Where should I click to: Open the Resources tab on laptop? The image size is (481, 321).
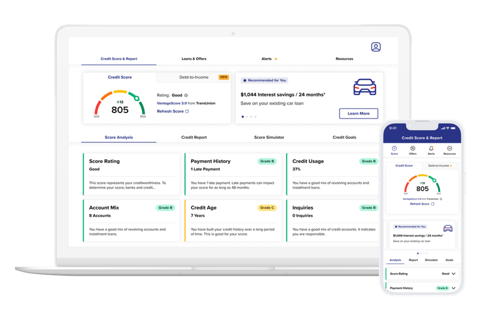pyautogui.click(x=344, y=59)
